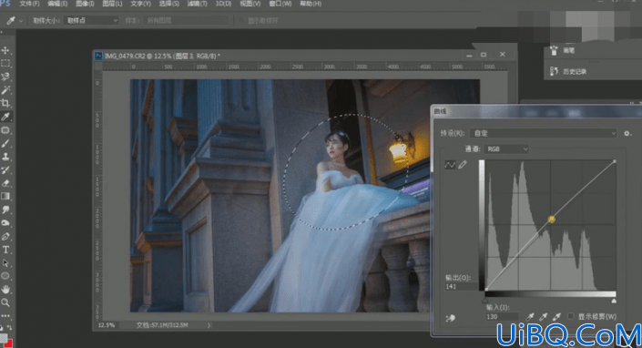Screen dimensions: 642x348
Task: Select the Smudge tool
Action: tap(5, 210)
